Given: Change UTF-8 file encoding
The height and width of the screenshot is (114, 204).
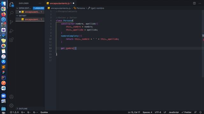Looking at the screenshot, I should coord(158,112).
